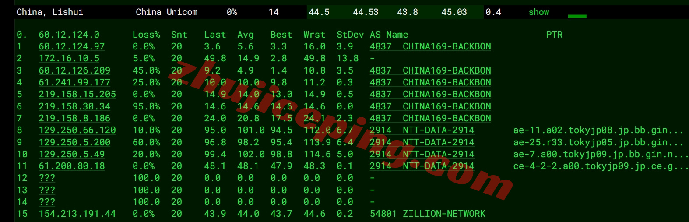This screenshot has height=222, width=689.
Task: Select 'China, Lishui' location text
Action: (50, 12)
